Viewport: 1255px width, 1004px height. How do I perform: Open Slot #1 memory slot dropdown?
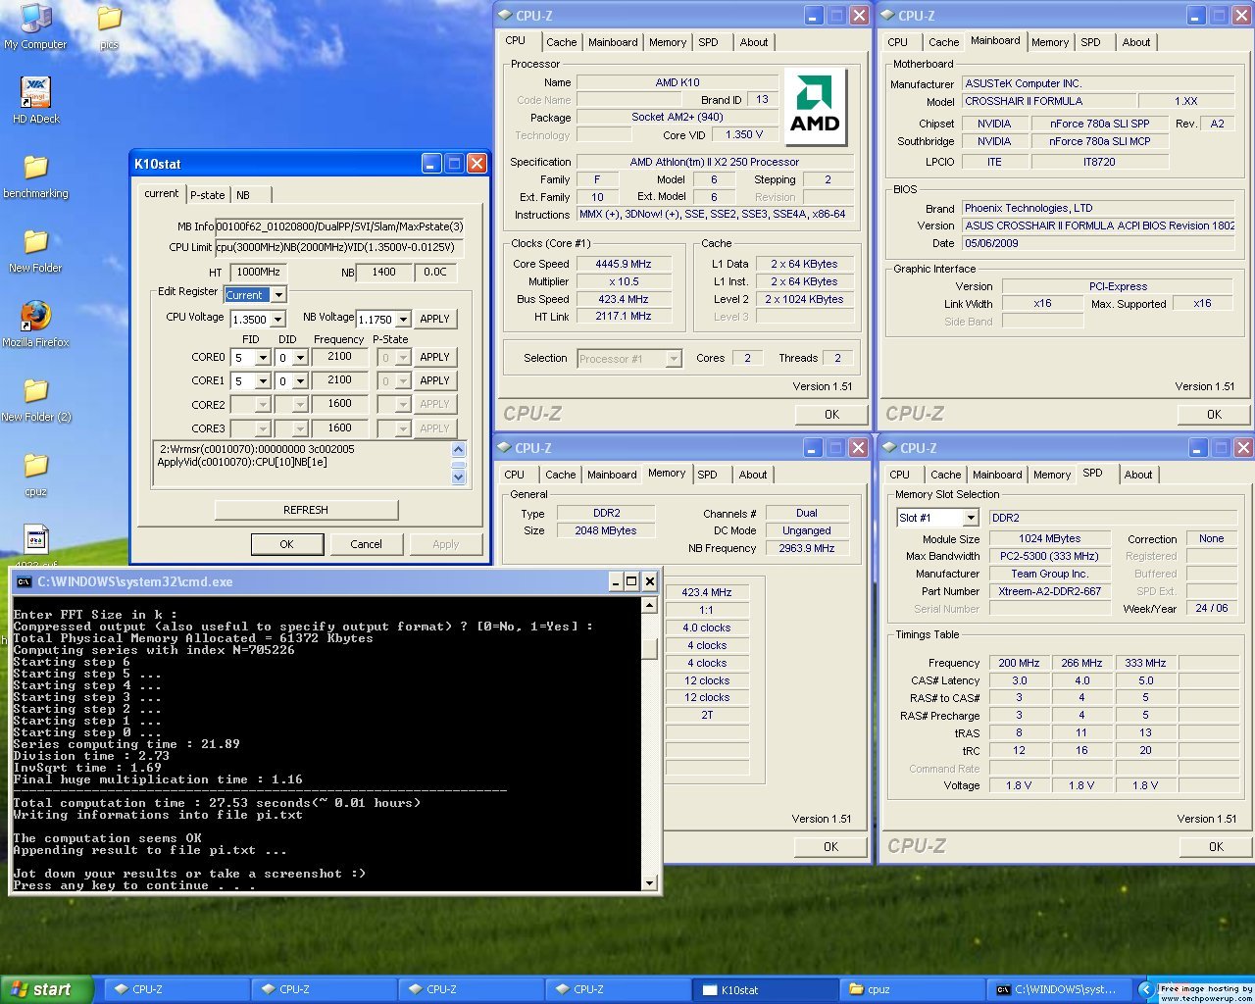pos(971,518)
